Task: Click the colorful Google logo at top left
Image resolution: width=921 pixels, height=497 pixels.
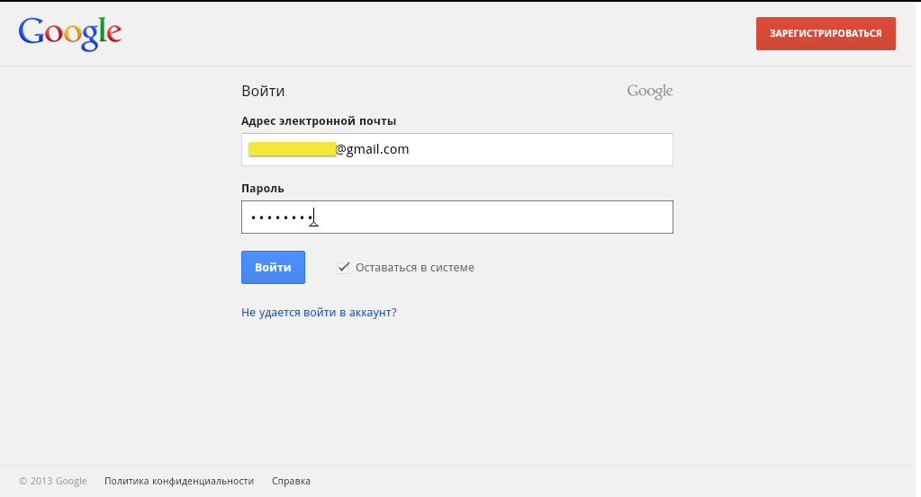Action: pos(70,33)
